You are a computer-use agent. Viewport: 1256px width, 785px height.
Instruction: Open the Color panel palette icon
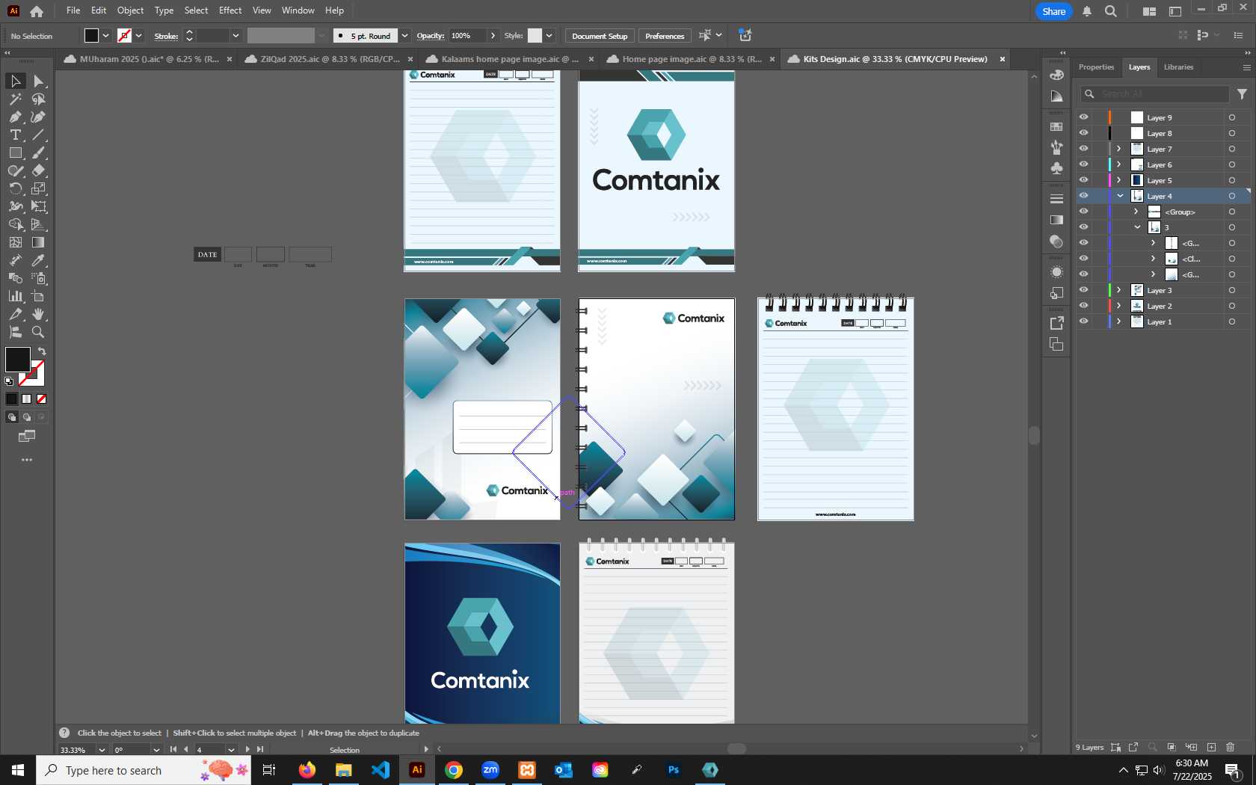[1056, 75]
